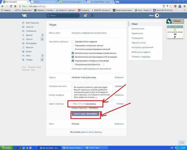Viewport: 187px width, 150px height.
Task: Open Настройки приложений tab
Action: click(x=142, y=47)
